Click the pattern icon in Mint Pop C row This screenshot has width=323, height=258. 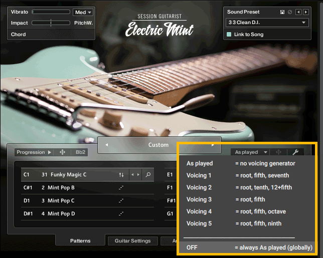click(x=121, y=200)
